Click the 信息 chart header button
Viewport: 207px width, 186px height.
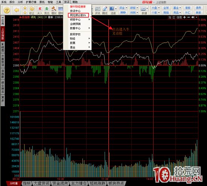179,17
